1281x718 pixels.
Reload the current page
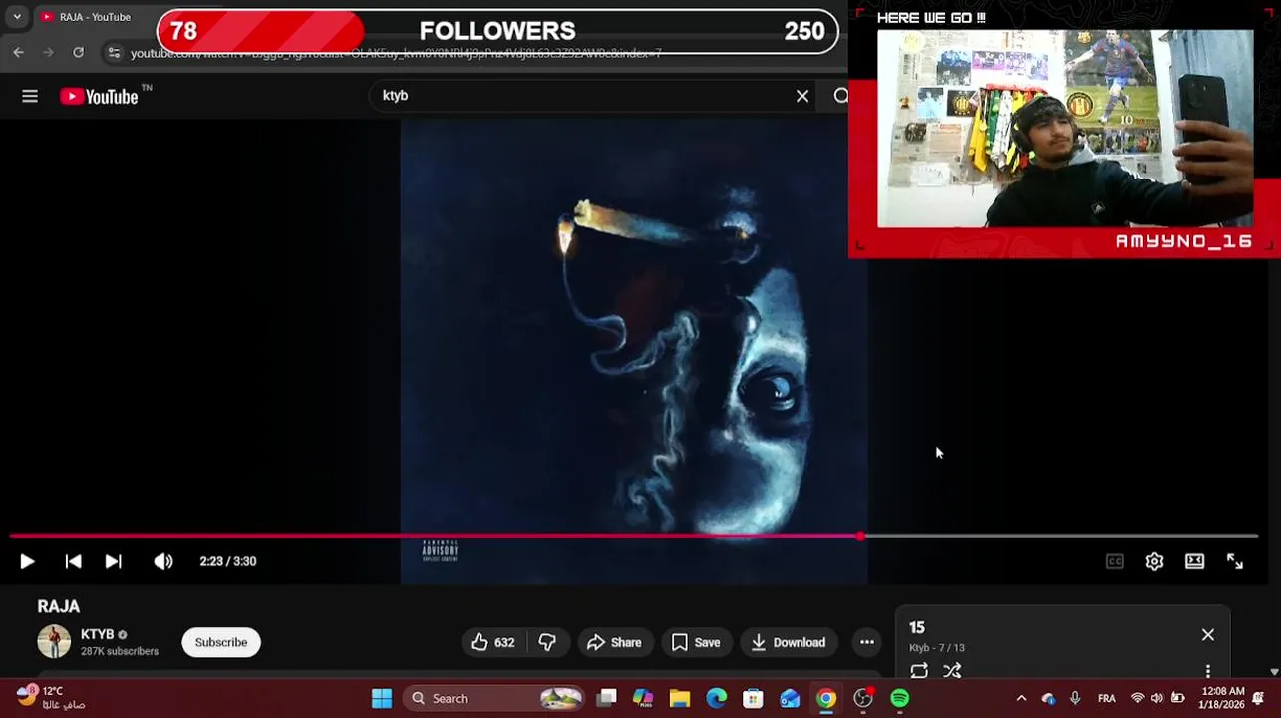[78, 52]
